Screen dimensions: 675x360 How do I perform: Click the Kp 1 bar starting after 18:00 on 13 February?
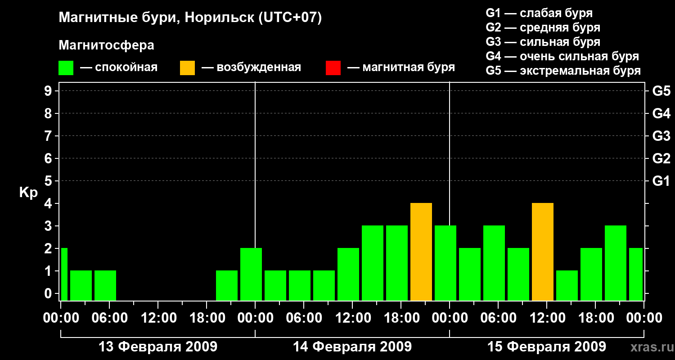click(x=227, y=286)
